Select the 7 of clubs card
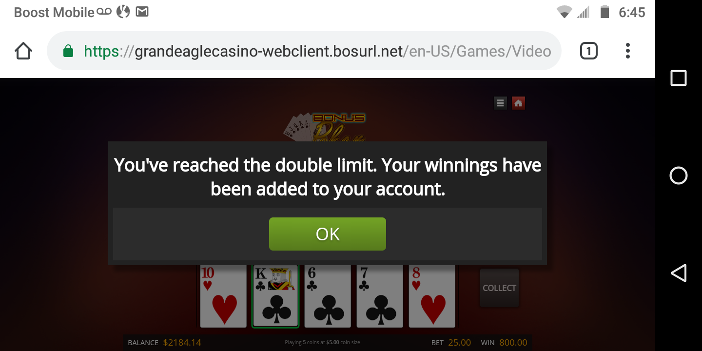Screen dimensions: 702x351 coord(380,296)
